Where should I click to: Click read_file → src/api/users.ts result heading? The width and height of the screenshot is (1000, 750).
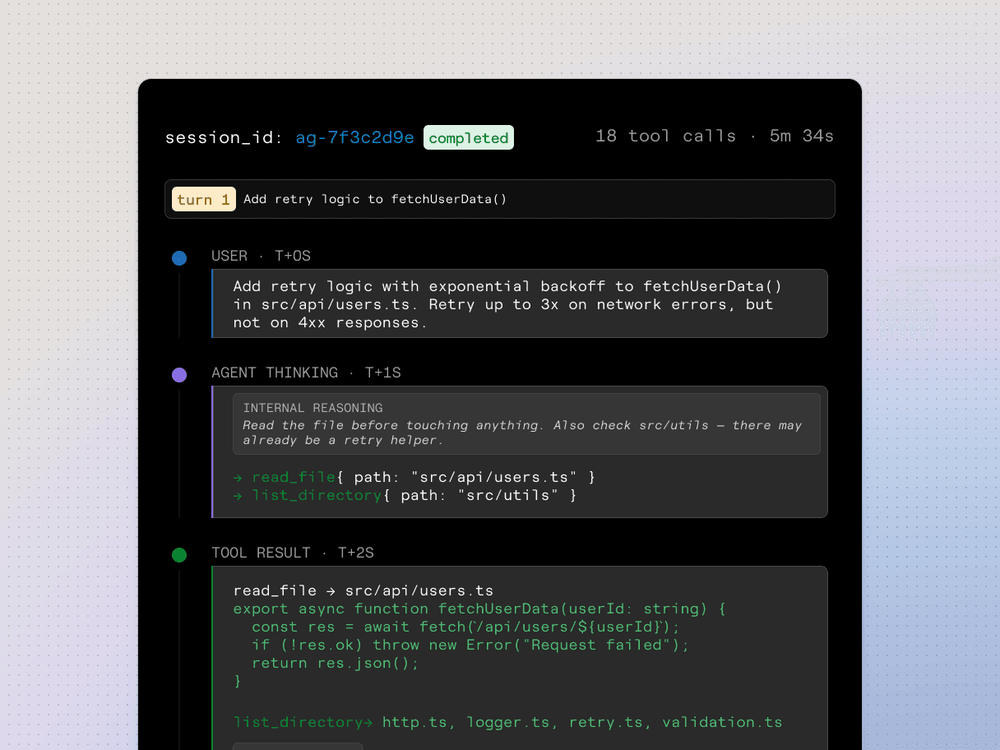[363, 590]
